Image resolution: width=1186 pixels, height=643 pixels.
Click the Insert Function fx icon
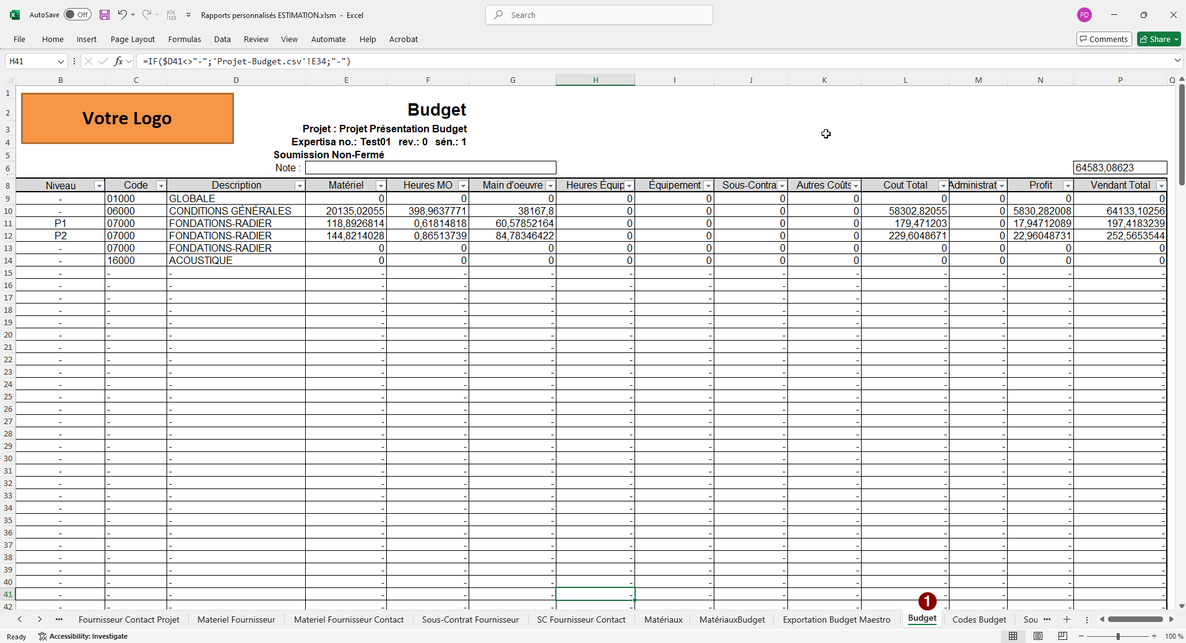[x=118, y=61]
